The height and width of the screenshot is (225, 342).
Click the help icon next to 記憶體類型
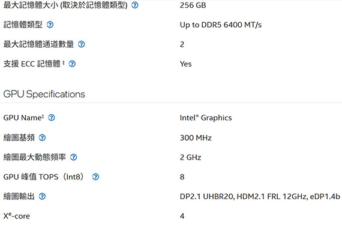pyautogui.click(x=50, y=25)
